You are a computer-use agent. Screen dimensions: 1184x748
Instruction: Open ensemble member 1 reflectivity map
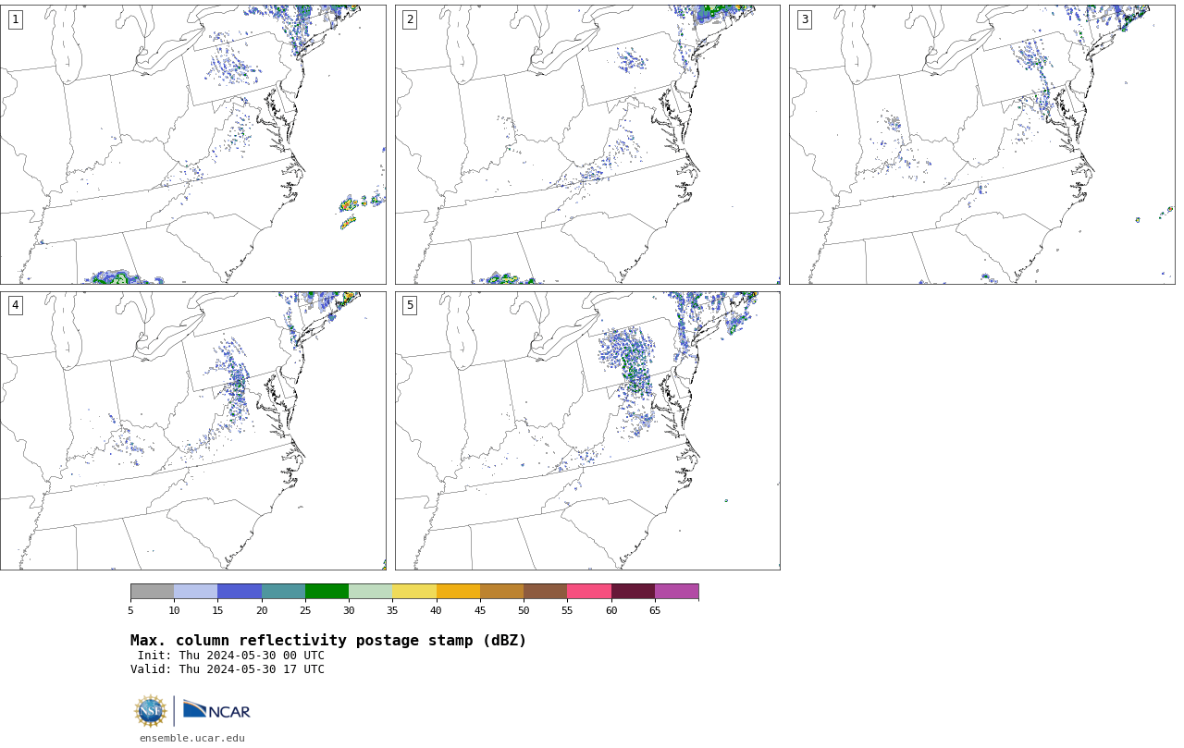click(193, 144)
